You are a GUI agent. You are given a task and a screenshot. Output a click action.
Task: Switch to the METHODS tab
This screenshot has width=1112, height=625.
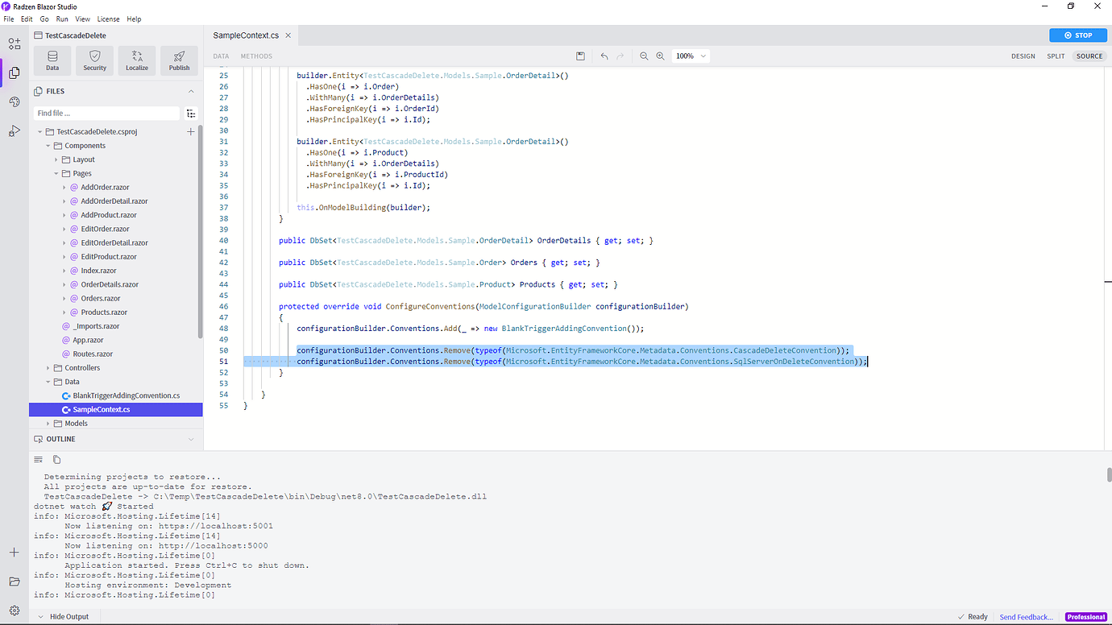pos(256,56)
